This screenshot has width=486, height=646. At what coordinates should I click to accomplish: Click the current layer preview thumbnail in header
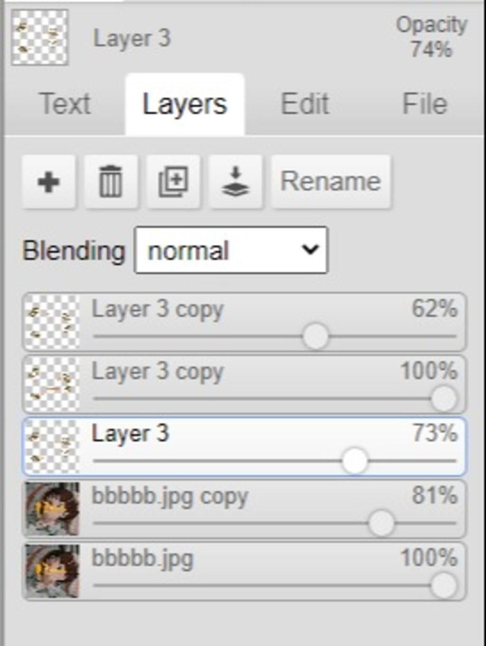[x=40, y=37]
